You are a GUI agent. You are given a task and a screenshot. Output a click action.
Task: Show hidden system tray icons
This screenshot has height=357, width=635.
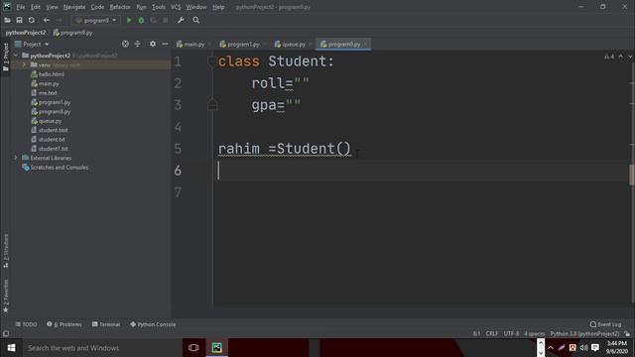551,348
